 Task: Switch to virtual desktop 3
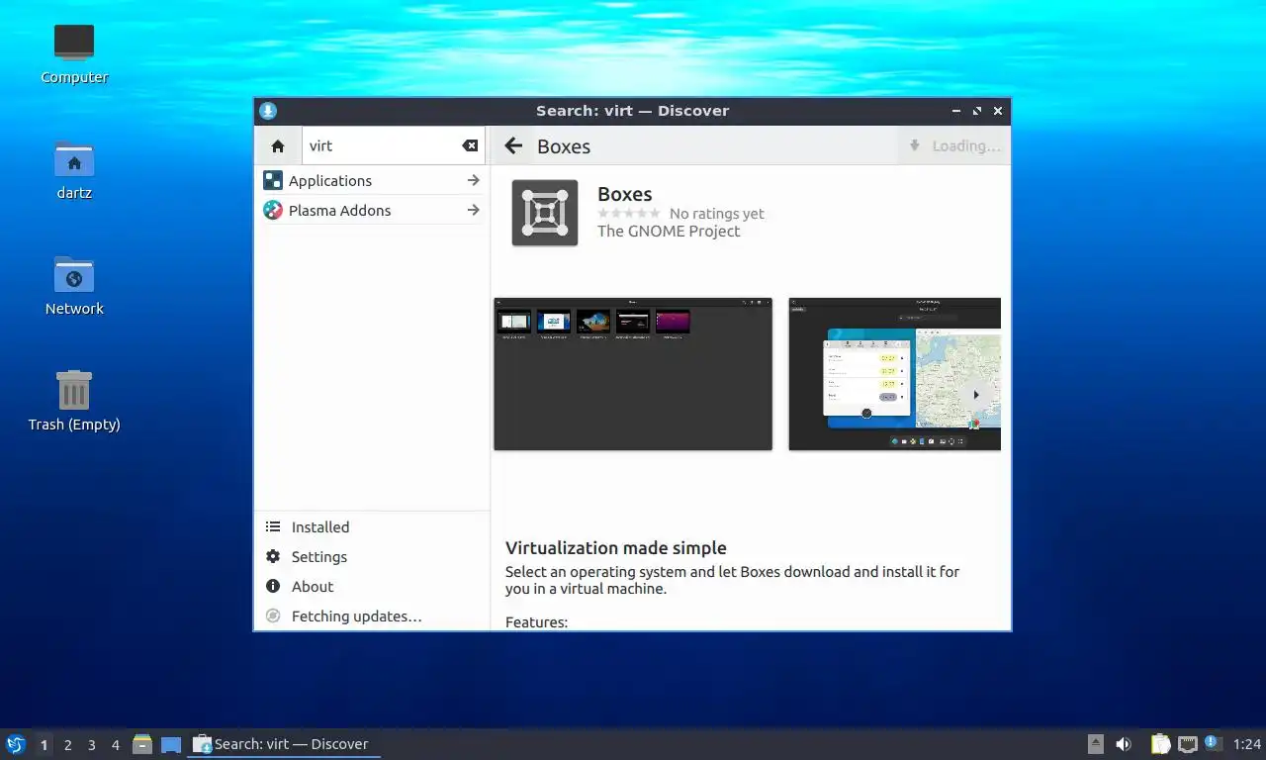pos(91,745)
